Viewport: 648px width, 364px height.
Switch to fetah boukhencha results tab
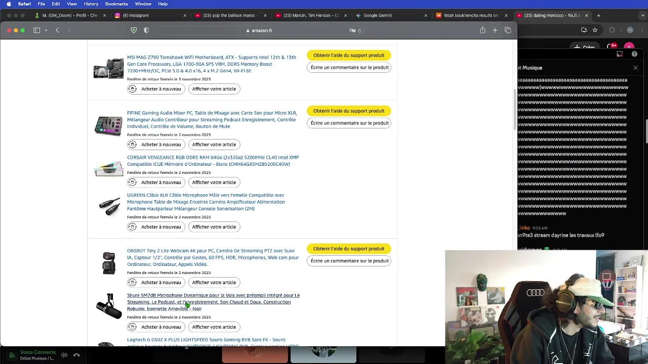tap(471, 16)
